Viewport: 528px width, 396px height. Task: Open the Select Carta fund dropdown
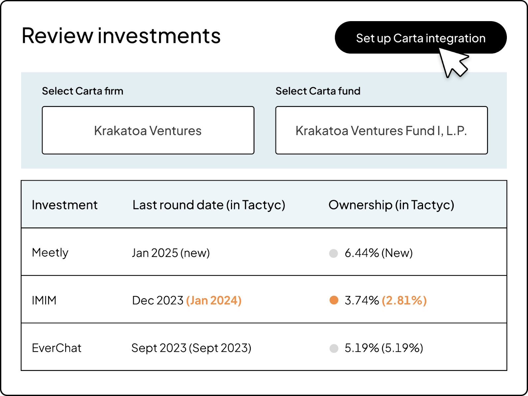pos(381,130)
